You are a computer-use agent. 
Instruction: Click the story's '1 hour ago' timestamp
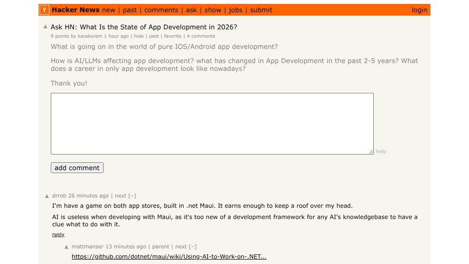[x=116, y=36]
